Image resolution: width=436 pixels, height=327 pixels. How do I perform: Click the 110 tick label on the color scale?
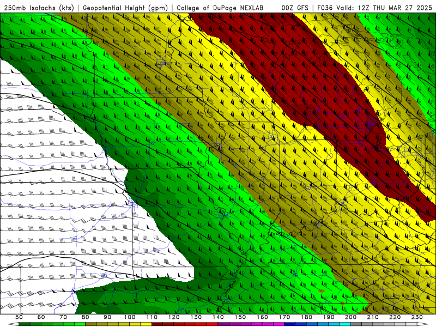pyautogui.click(x=152, y=317)
